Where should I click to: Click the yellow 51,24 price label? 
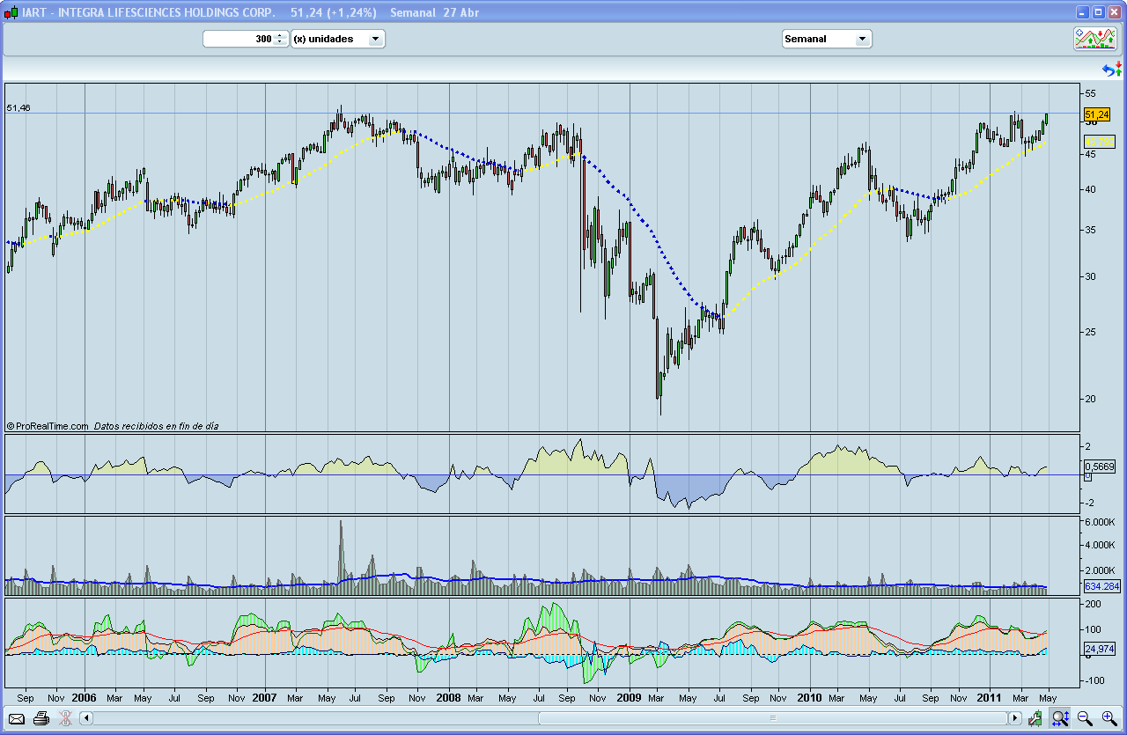pyautogui.click(x=1097, y=114)
